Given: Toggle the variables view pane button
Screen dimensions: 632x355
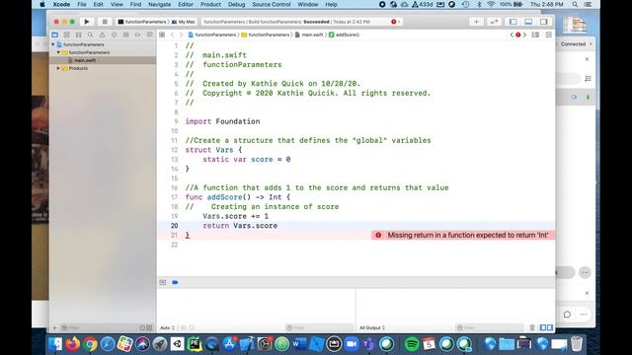Looking at the screenshot, I should [x=542, y=327].
